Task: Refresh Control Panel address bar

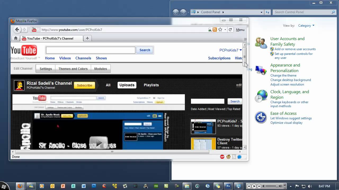Action: point(267,12)
